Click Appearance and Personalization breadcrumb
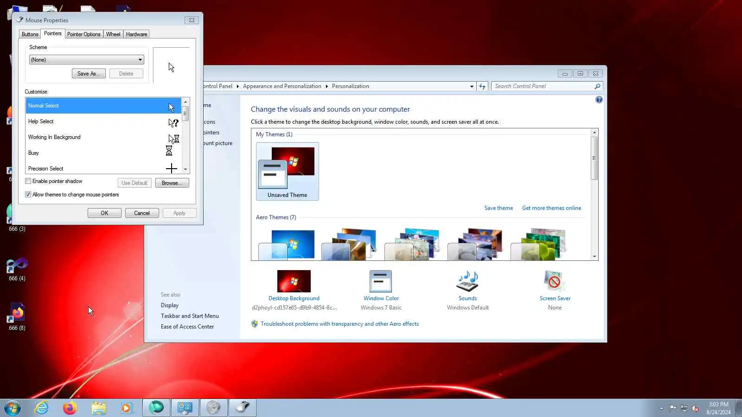Viewport: 742px width, 417px height. [x=282, y=86]
